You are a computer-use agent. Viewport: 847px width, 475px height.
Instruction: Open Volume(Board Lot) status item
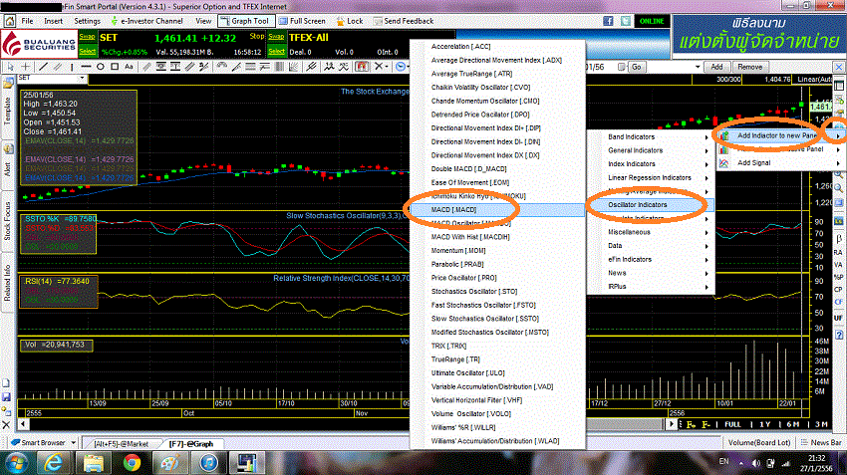click(759, 442)
